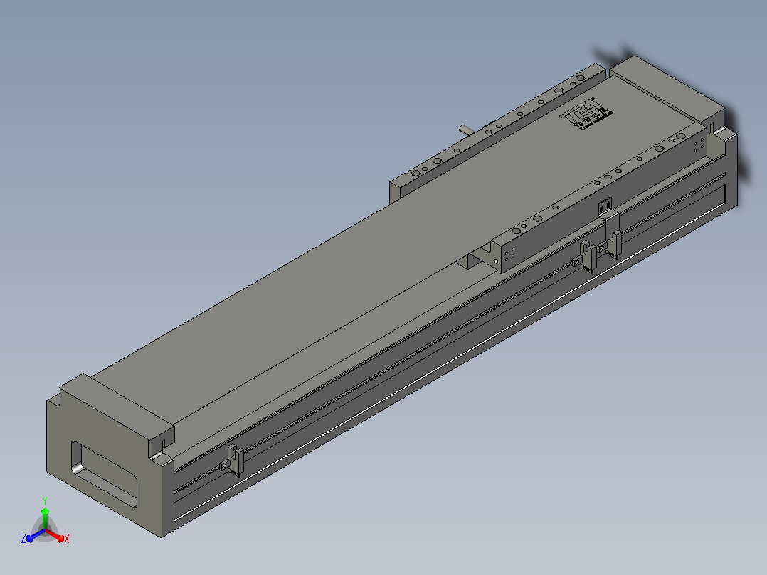Select the oblong cutout on the front end plate

tap(104, 474)
